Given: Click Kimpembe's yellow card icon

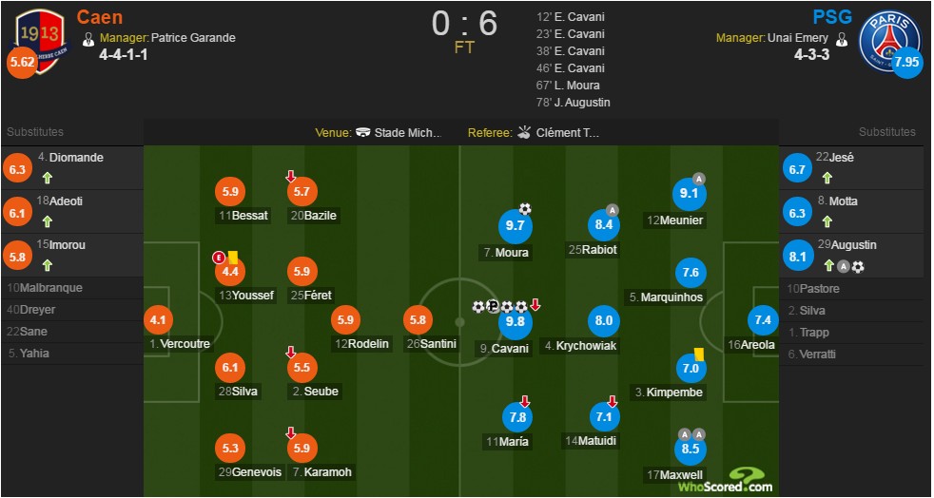Looking at the screenshot, I should point(699,354).
